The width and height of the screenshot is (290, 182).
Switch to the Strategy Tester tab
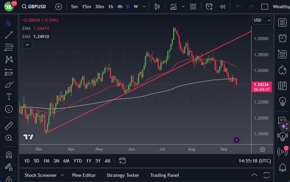tap(123, 175)
